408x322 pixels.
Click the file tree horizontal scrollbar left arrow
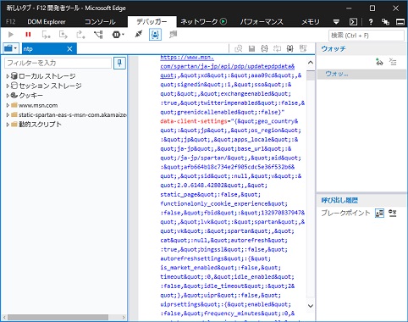click(4, 318)
